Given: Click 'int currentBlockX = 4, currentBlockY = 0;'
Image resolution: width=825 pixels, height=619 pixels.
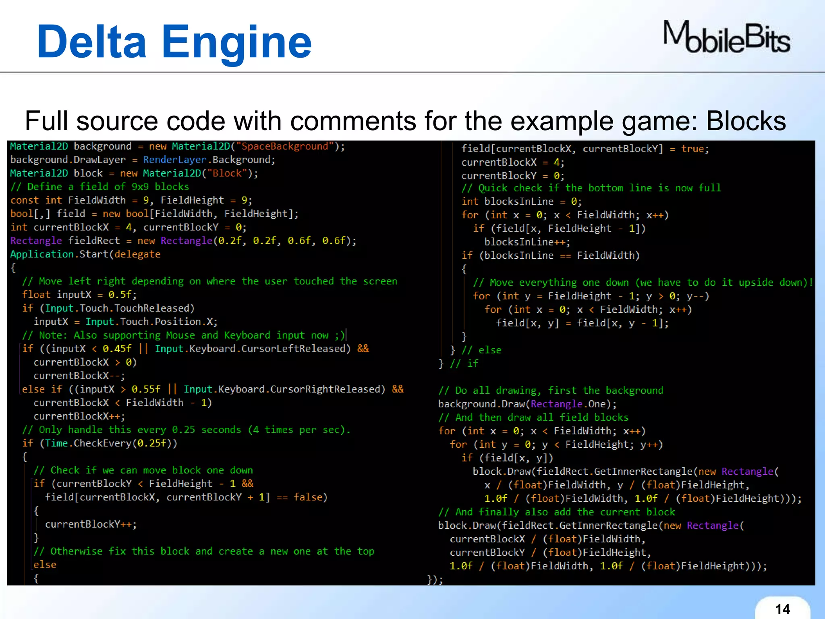Looking at the screenshot, I should tap(128, 227).
